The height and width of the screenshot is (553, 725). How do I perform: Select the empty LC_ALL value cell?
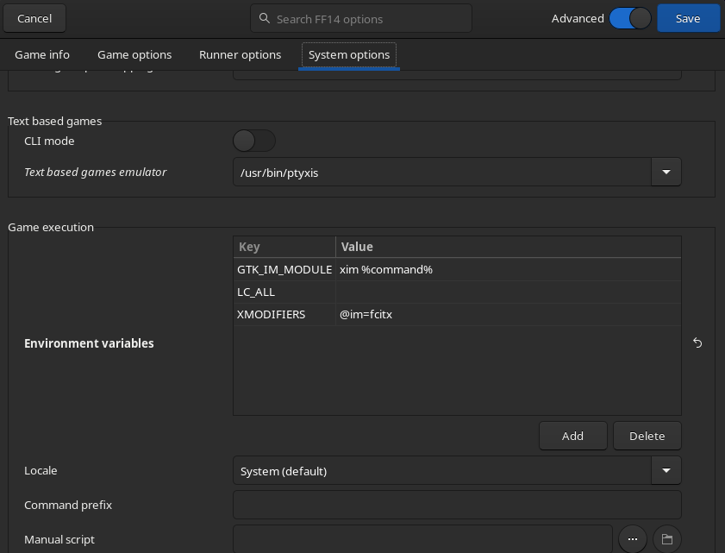[509, 292]
